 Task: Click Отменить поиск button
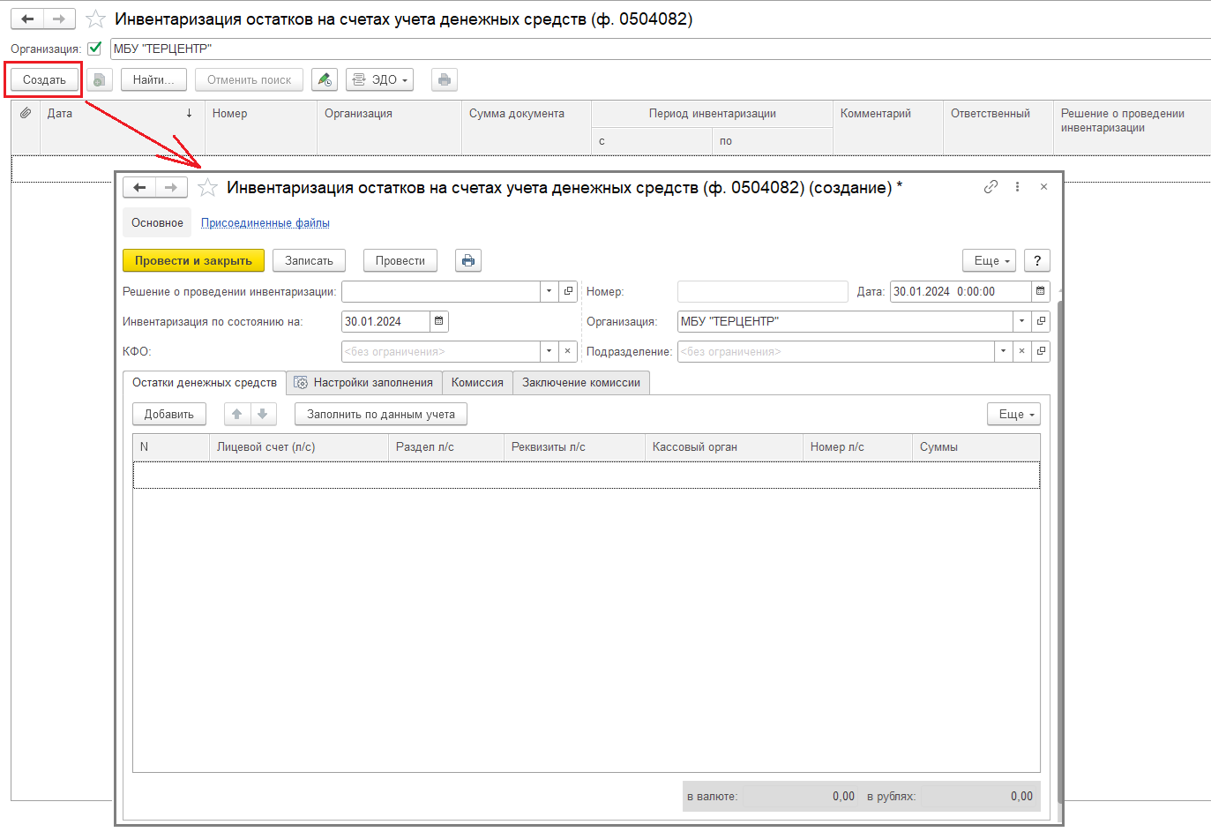click(x=249, y=79)
